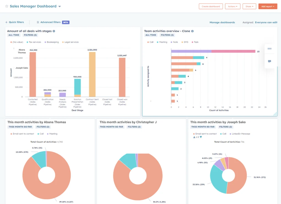Screen dimensions: 281x204
Task: Click the LinkedIn Message purple color dot
Action: pyautogui.click(x=230, y=134)
